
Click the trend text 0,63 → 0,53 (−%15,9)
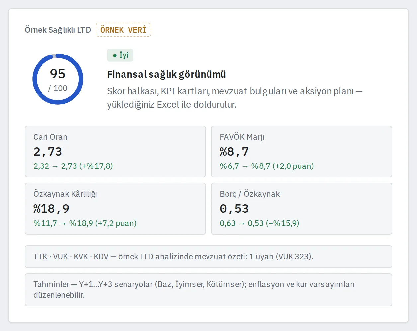tap(260, 223)
